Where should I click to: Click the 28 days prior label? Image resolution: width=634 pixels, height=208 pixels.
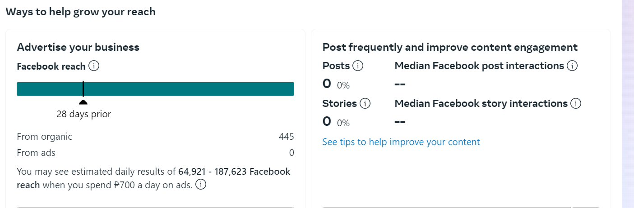click(83, 114)
